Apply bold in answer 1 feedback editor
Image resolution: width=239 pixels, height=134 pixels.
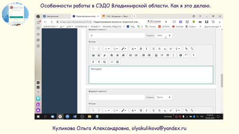141,49
